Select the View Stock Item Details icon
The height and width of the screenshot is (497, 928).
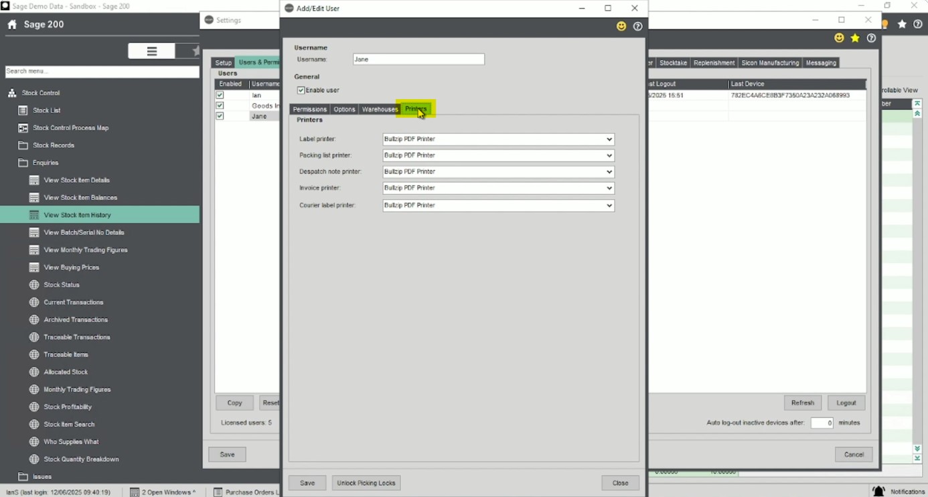[34, 180]
